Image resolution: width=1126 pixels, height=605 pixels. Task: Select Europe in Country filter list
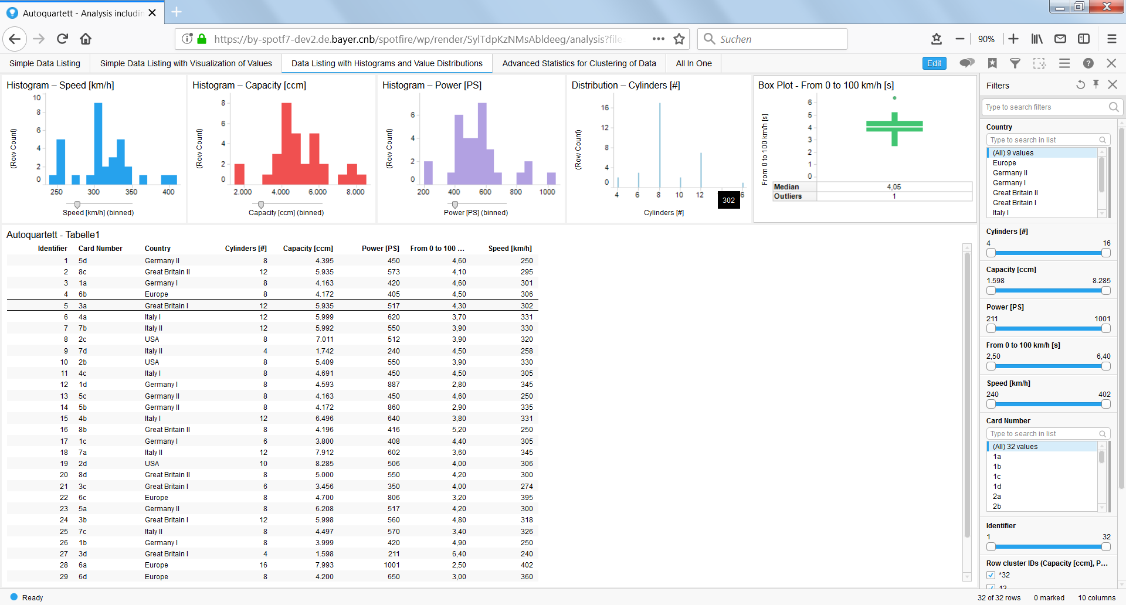1004,163
